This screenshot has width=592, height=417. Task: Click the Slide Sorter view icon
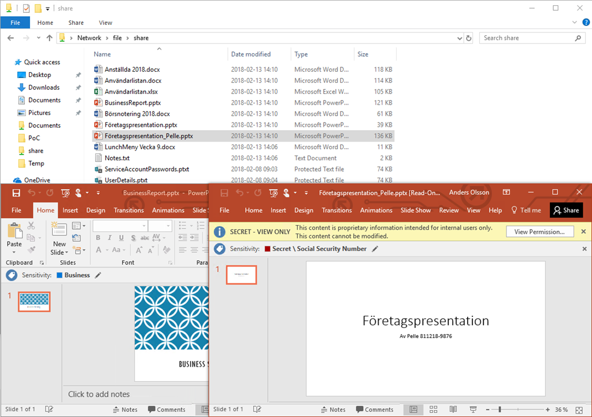pos(434,409)
